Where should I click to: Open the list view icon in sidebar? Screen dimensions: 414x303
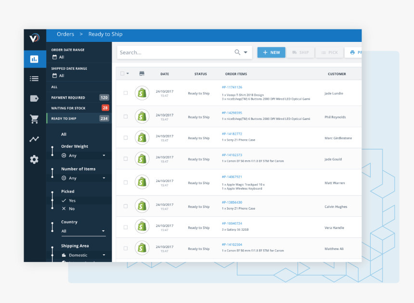(34, 79)
